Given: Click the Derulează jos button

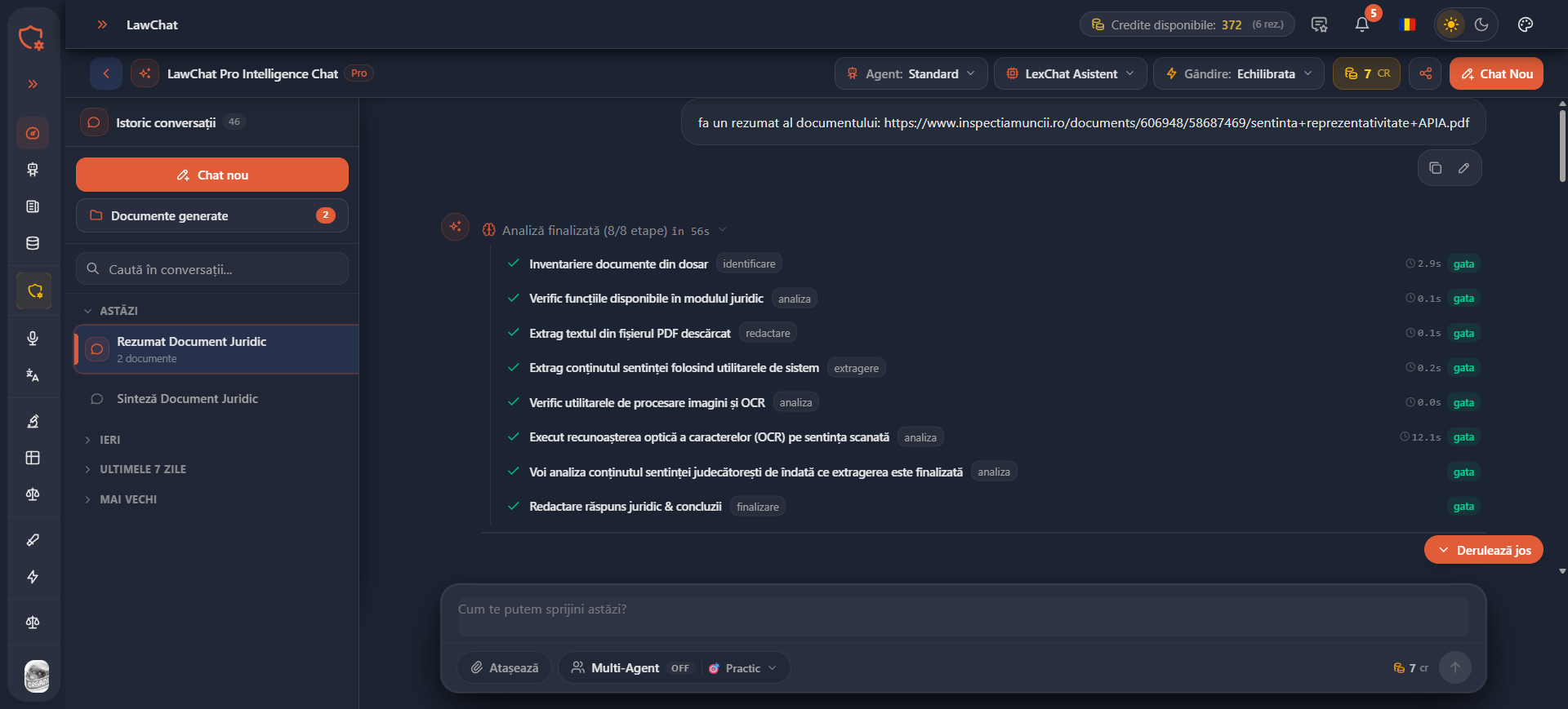Looking at the screenshot, I should (1484, 550).
